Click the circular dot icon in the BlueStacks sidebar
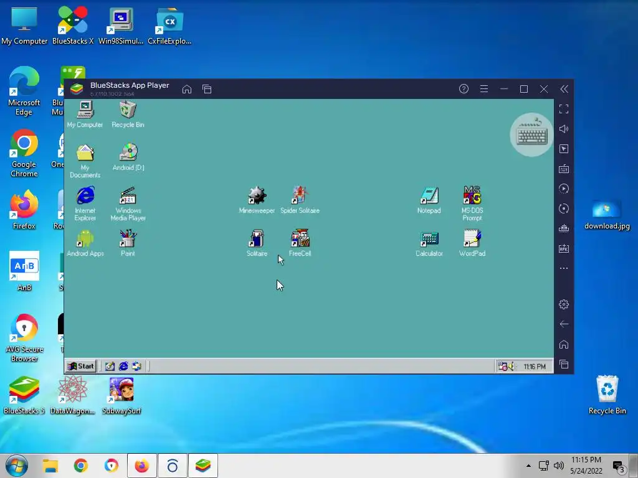This screenshot has height=478, width=638. 563,209
